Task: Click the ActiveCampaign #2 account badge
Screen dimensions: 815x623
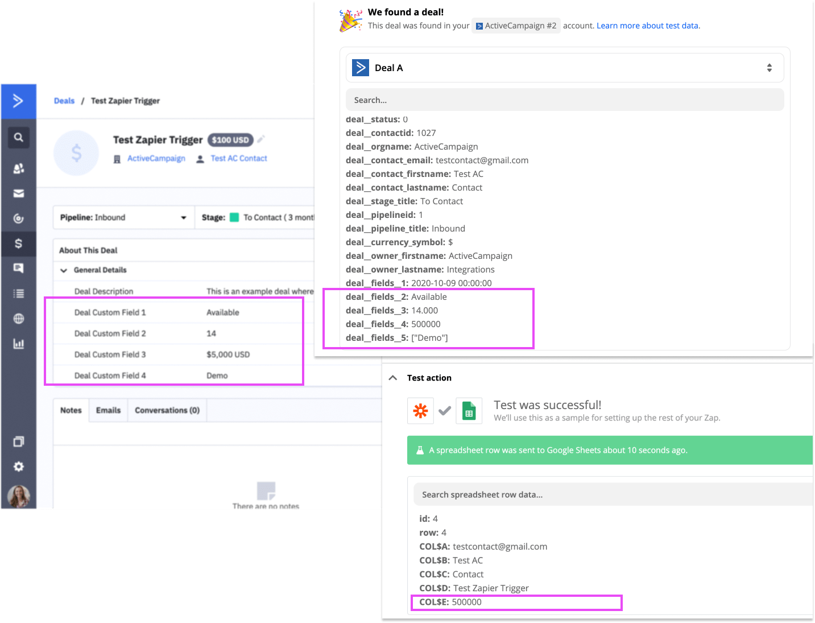Action: 516,26
